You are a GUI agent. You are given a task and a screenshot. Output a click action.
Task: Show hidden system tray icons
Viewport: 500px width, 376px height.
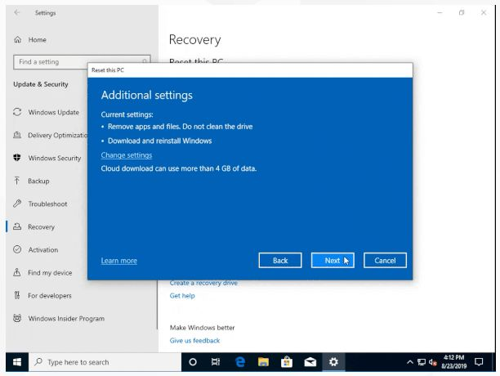coord(410,362)
